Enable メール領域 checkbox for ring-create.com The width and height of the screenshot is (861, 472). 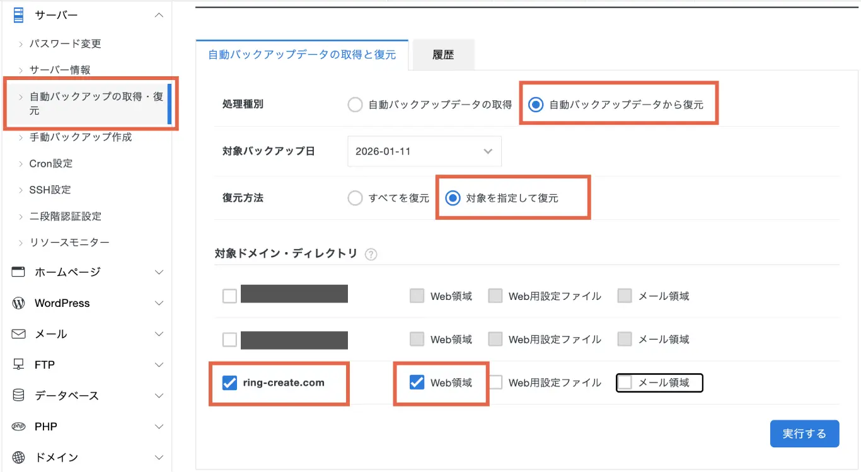pos(625,383)
